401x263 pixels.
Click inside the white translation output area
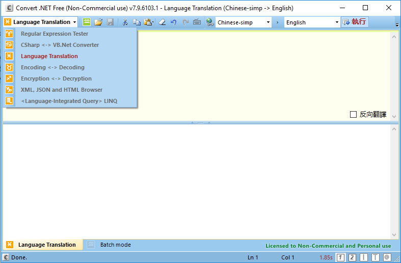[x=197, y=181]
